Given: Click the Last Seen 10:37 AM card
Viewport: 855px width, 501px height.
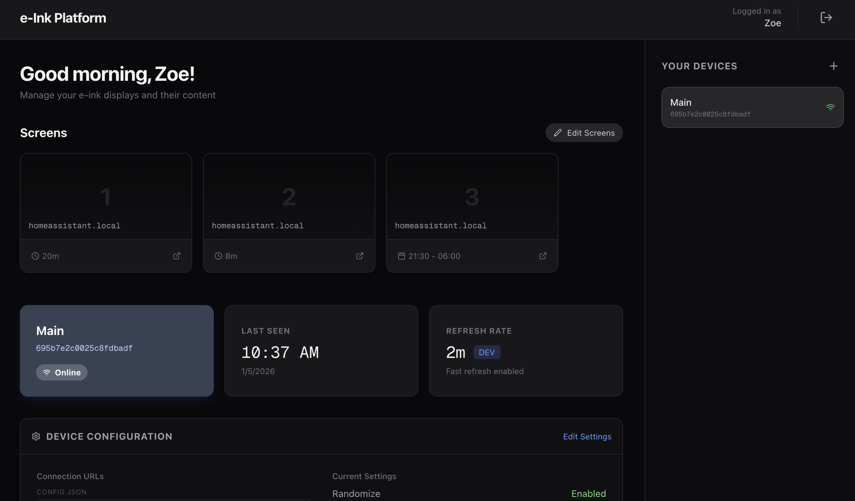Looking at the screenshot, I should click(x=321, y=350).
